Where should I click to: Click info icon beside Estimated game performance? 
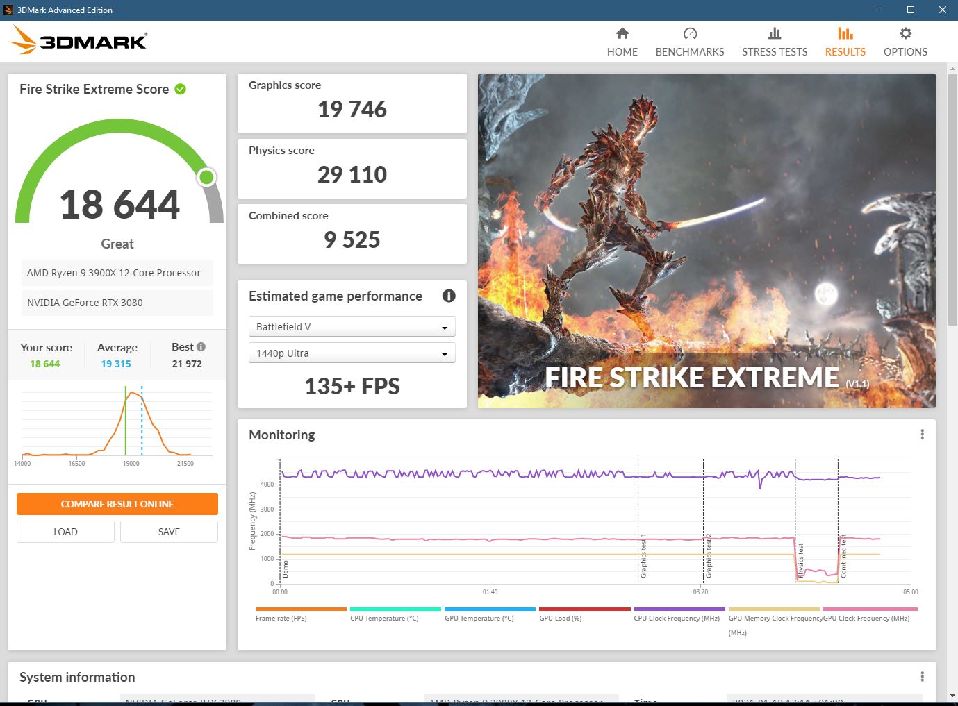pos(449,296)
